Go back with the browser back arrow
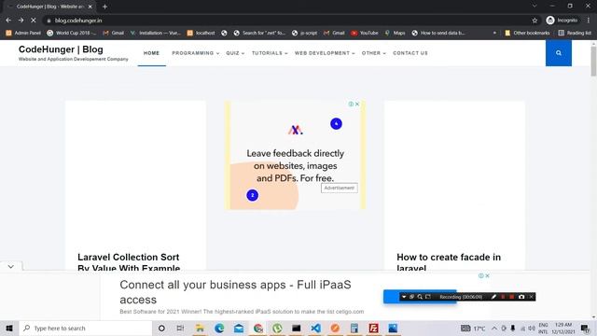This screenshot has height=336, width=597. [8, 21]
